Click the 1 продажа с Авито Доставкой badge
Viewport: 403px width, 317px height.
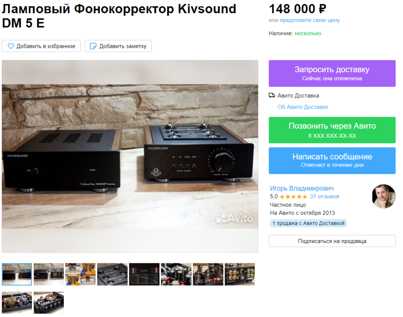[x=308, y=223]
